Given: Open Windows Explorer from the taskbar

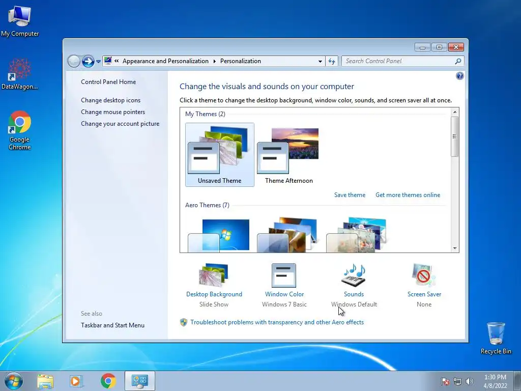Looking at the screenshot, I should 45,381.
